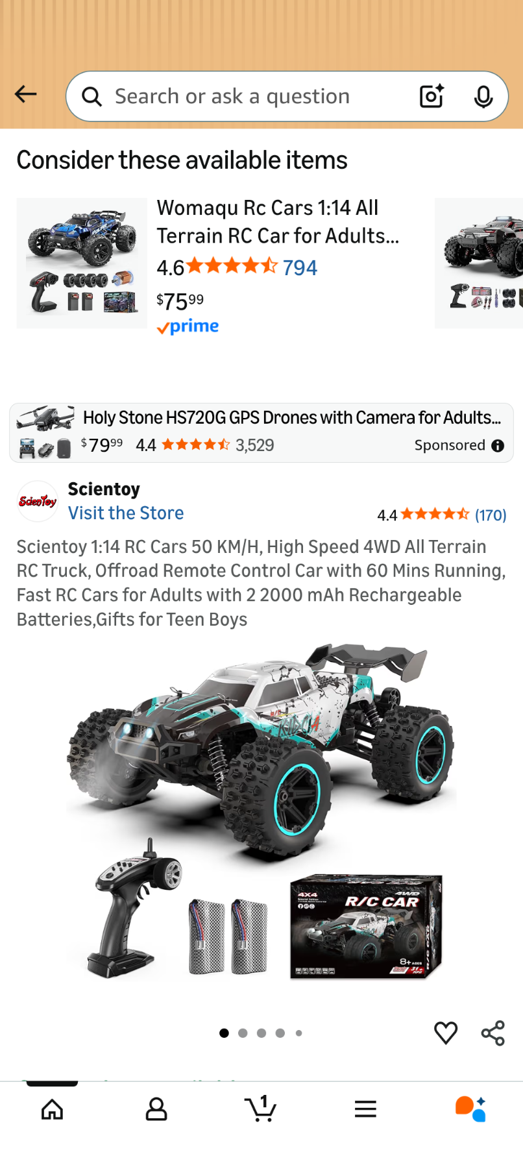Open the hamburger menu tab

pos(365,1109)
